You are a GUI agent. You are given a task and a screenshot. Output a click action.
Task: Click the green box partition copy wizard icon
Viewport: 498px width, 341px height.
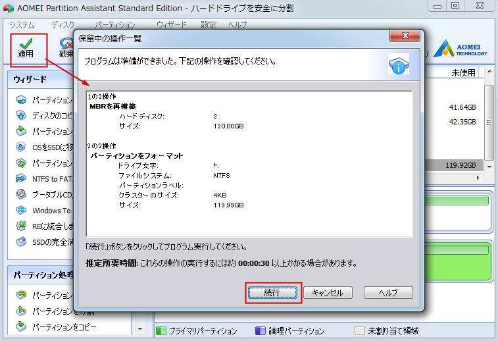[21, 131]
